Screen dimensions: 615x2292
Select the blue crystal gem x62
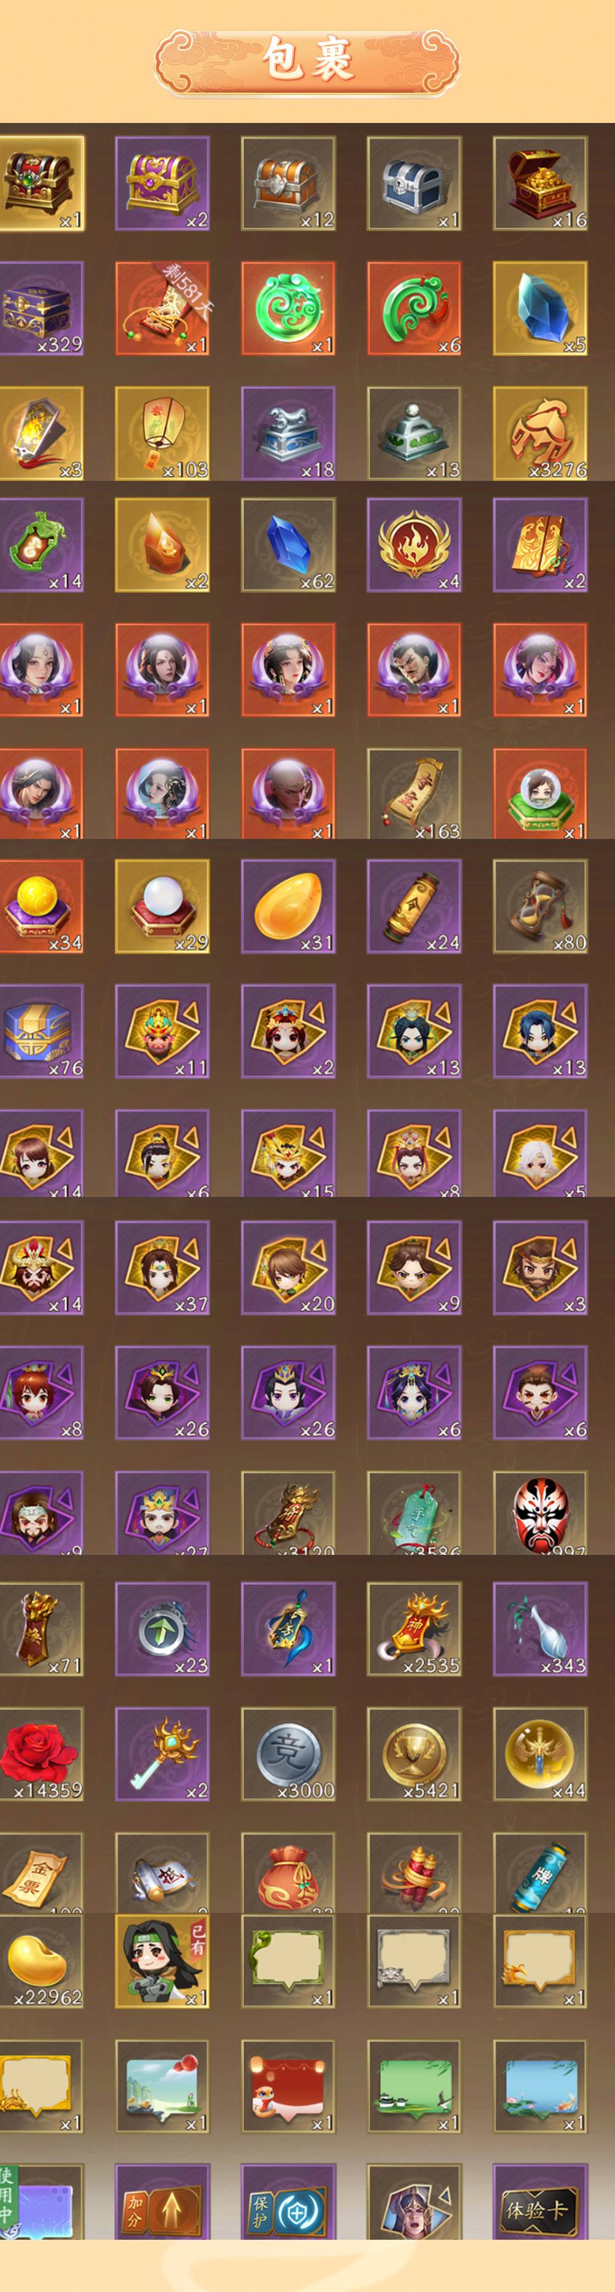(288, 545)
